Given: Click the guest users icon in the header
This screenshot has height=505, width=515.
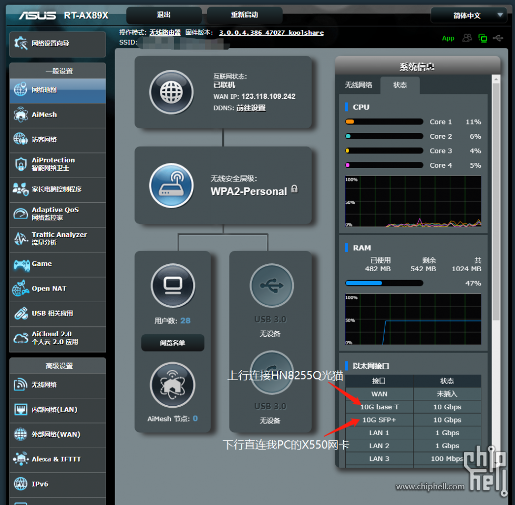Looking at the screenshot, I should (467, 38).
